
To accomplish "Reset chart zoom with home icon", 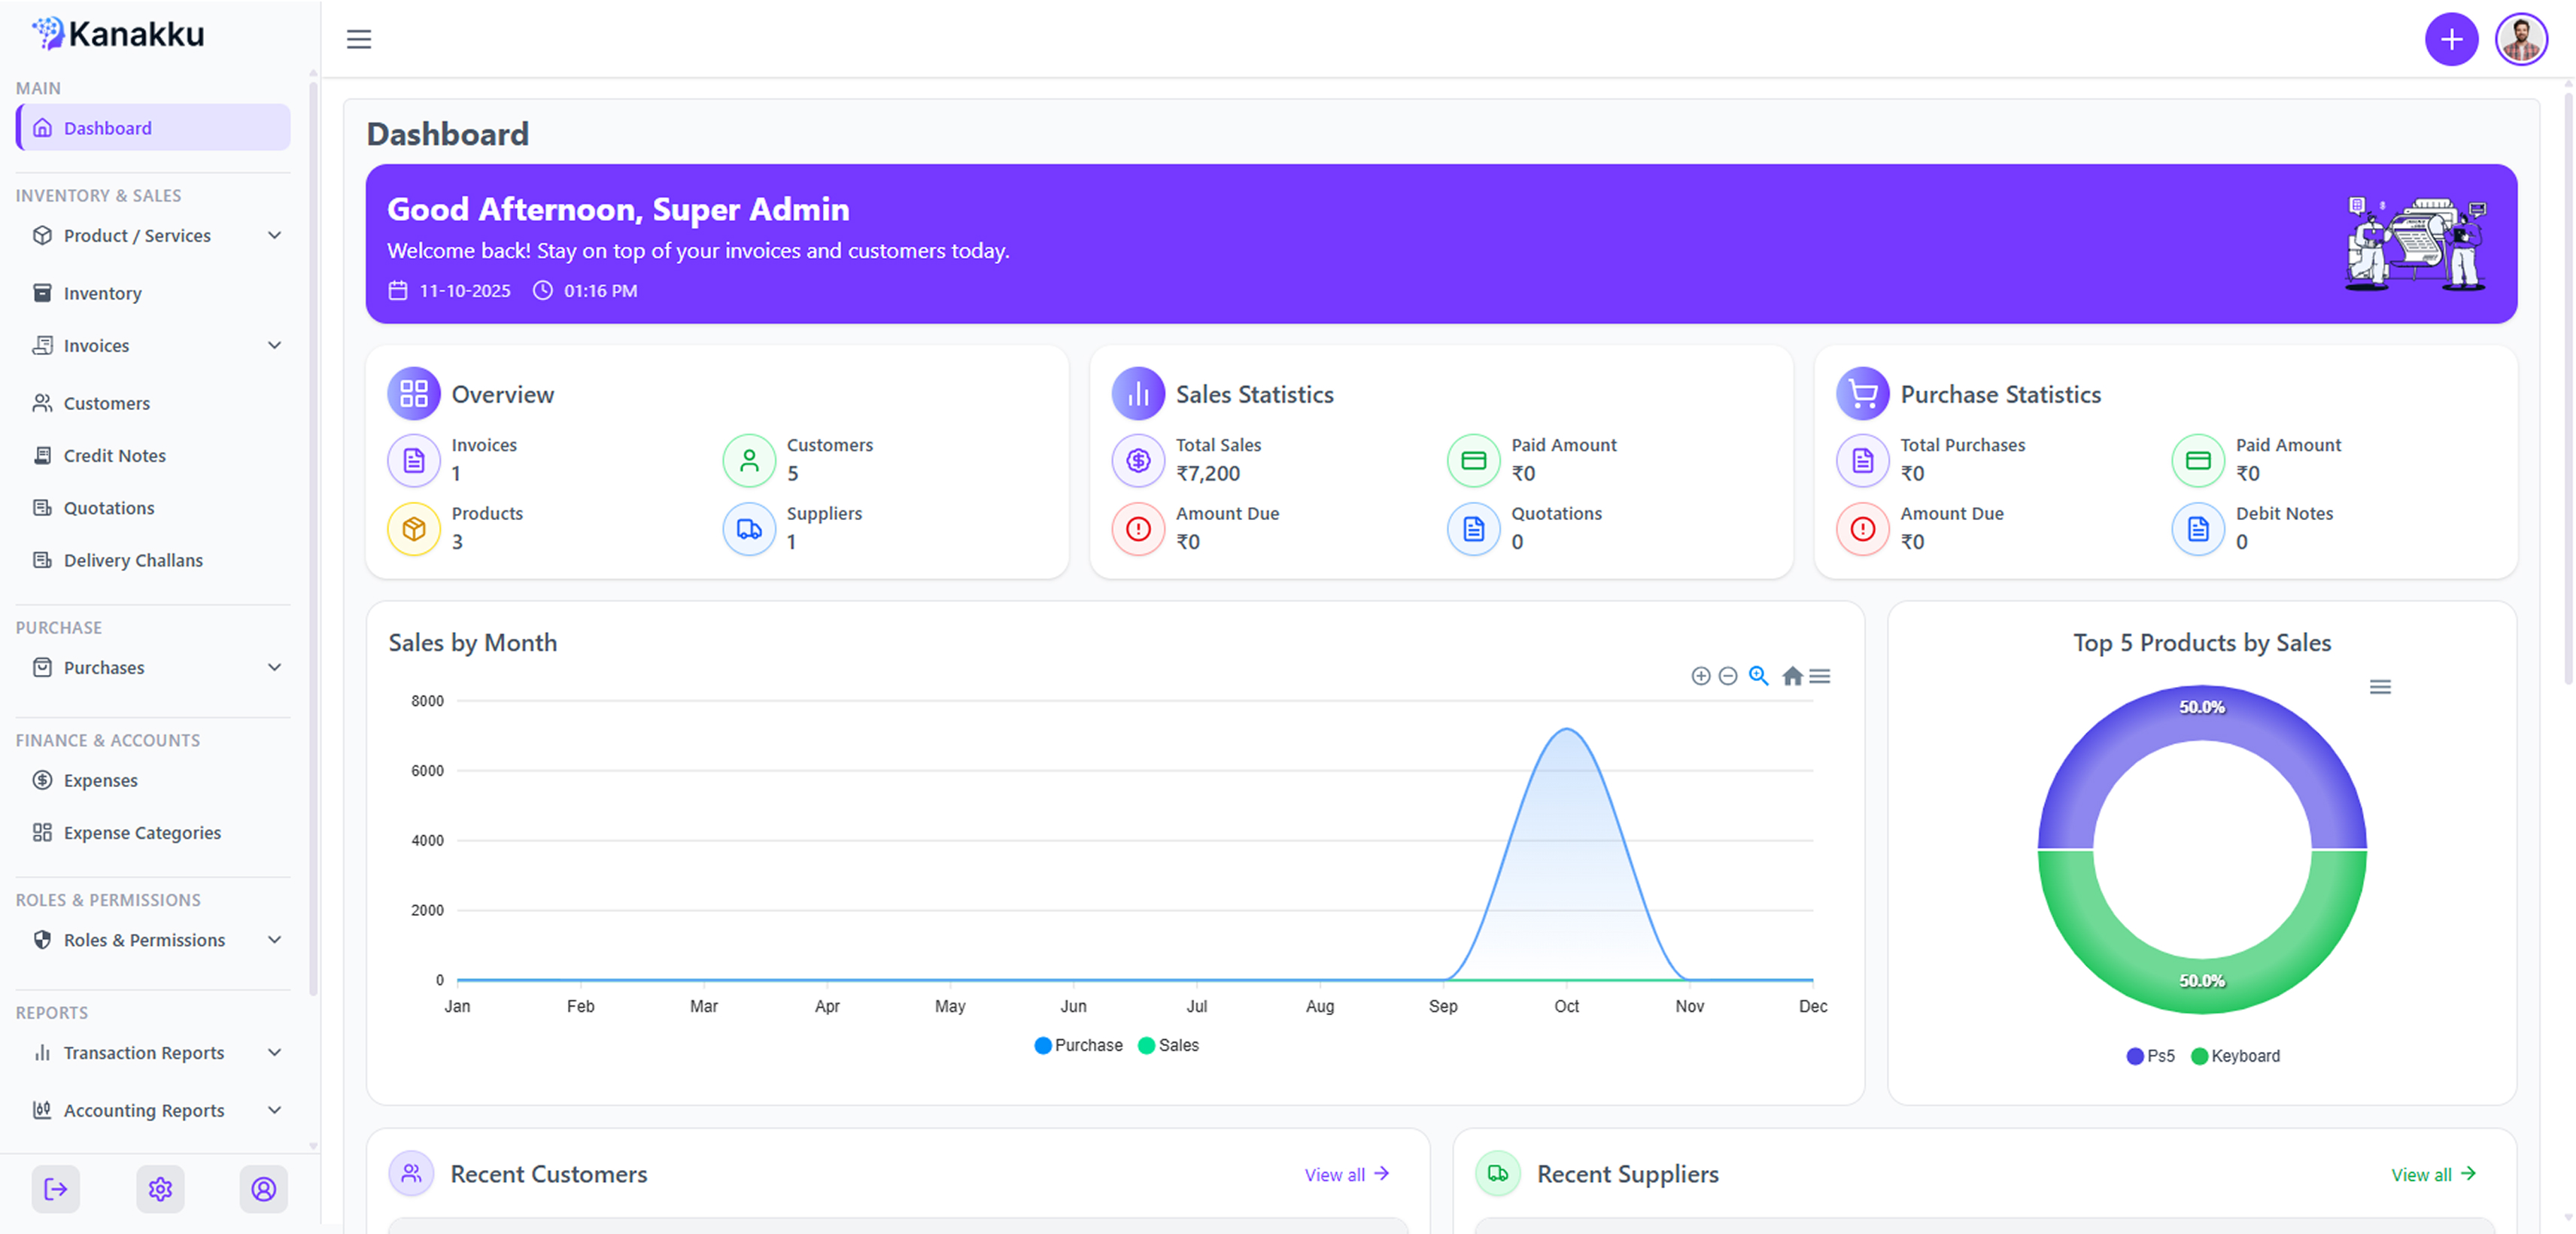I will (1792, 676).
